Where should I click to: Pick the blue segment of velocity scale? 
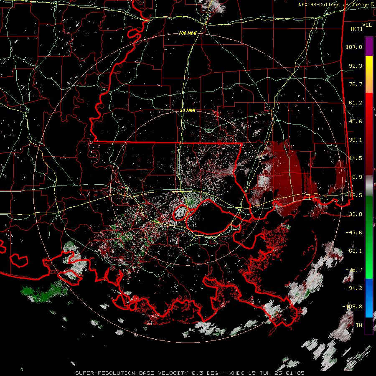click(x=369, y=297)
